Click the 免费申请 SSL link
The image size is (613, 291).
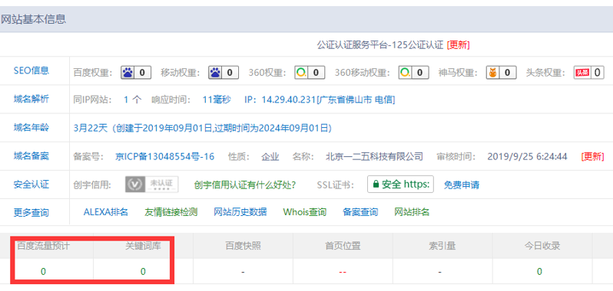tap(462, 185)
